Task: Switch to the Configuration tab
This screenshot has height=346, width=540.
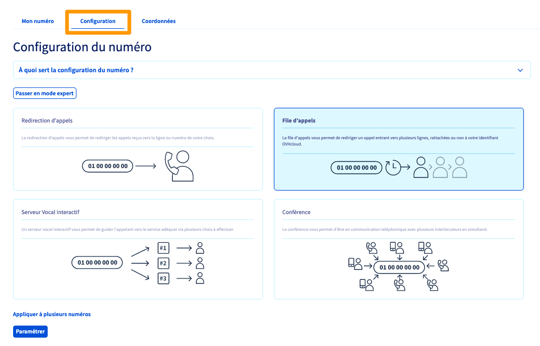Action: coord(98,21)
